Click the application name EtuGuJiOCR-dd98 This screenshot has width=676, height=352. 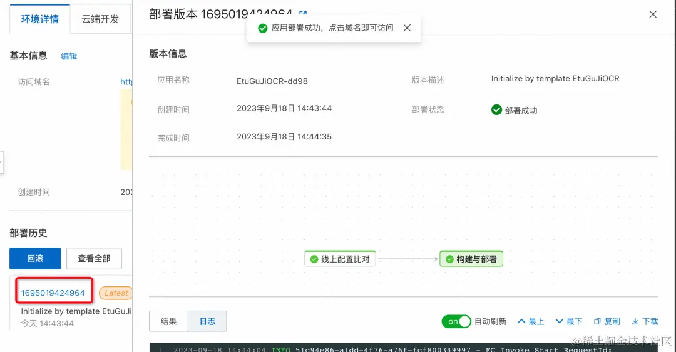pos(272,81)
